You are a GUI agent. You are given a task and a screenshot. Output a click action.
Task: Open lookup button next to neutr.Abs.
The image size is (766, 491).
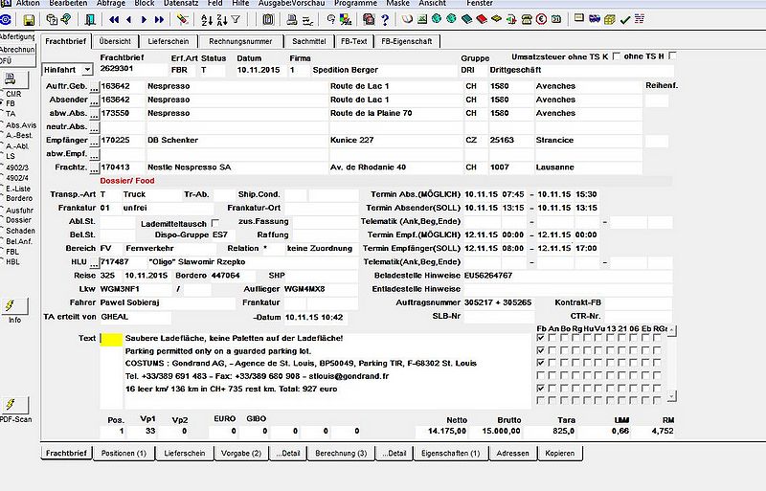click(x=94, y=127)
